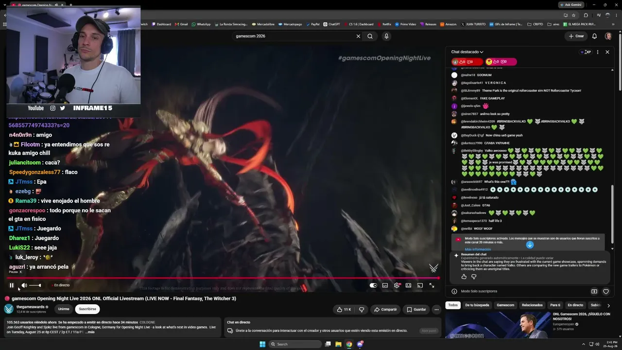Adjust the video volume slider

pyautogui.click(x=35, y=285)
